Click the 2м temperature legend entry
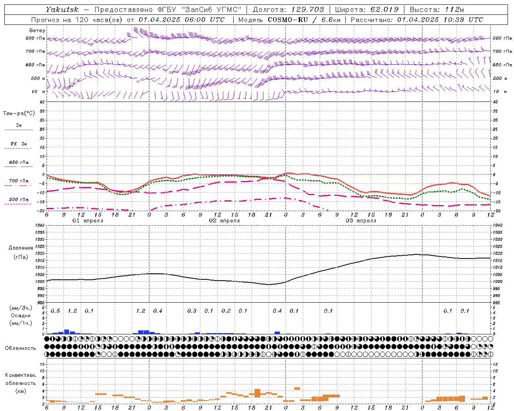This screenshot has width=514, height=411. click(18, 126)
